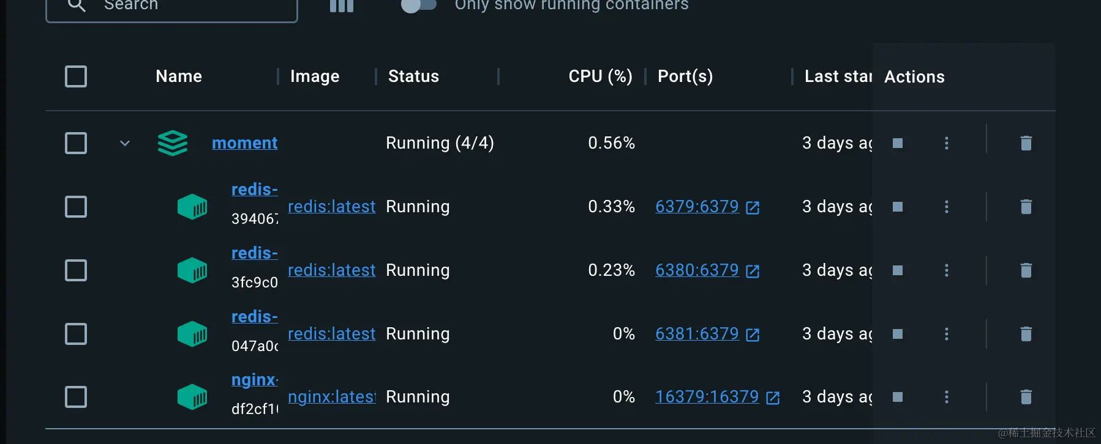
Task: Open the nginx:latest image link
Action: point(332,397)
